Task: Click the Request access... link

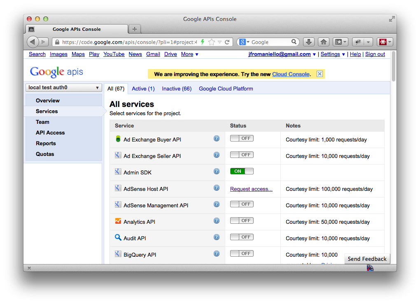Action: tap(251, 189)
